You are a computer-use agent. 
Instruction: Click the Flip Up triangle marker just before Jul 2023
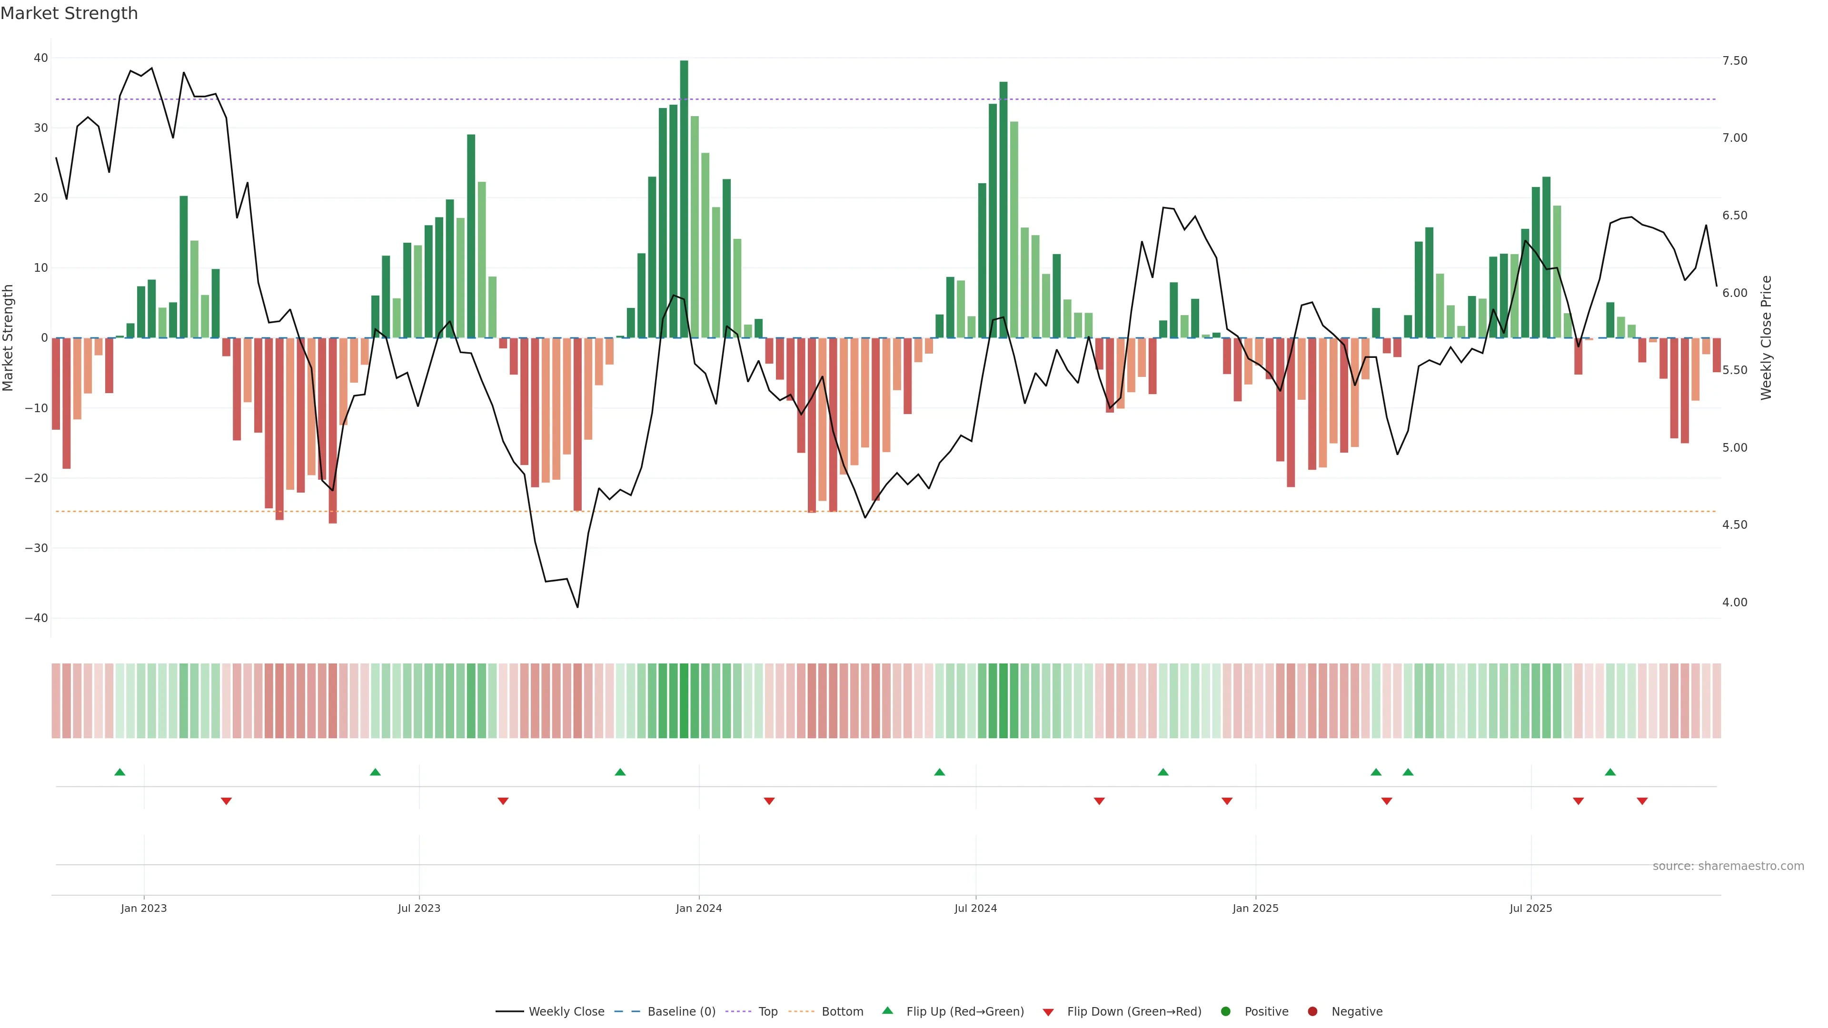(x=376, y=772)
